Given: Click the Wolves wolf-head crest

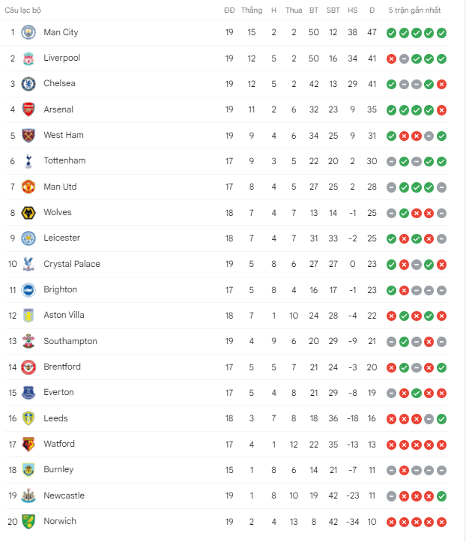Looking at the screenshot, I should pyautogui.click(x=28, y=213).
